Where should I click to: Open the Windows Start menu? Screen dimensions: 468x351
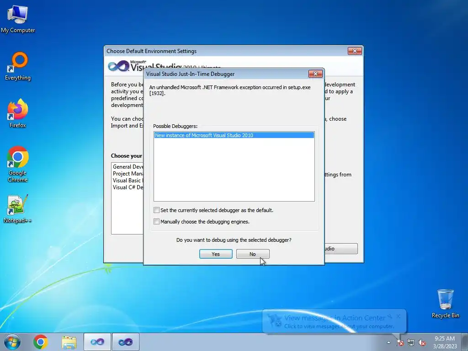12,342
